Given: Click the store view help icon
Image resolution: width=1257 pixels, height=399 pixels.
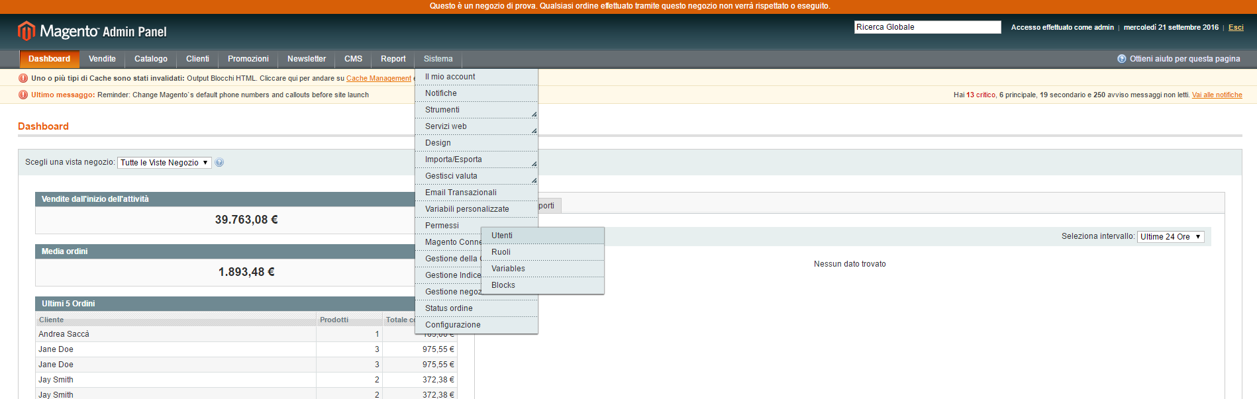Looking at the screenshot, I should (x=219, y=163).
